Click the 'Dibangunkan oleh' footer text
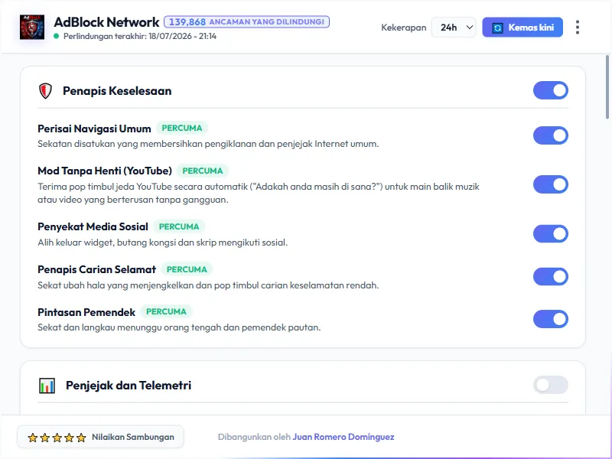The width and height of the screenshot is (612, 459). click(254, 437)
